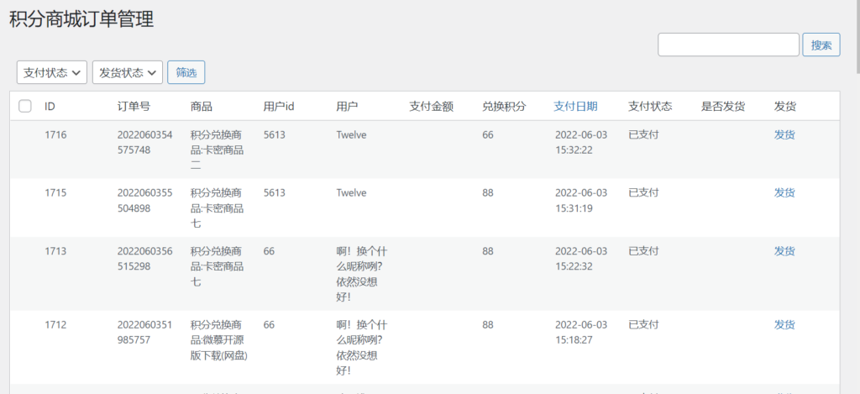Screen dimensions: 860x394
Task: Click 发货 link for order 1715
Action: click(784, 193)
